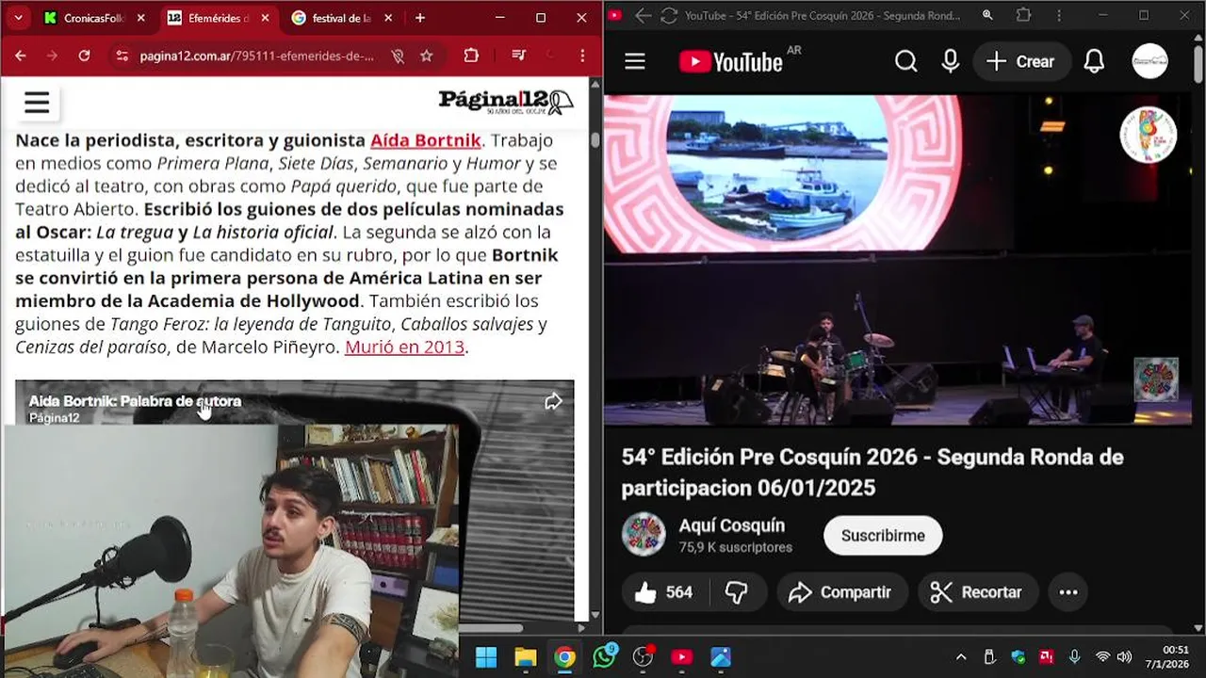Image resolution: width=1206 pixels, height=678 pixels.
Task: Click the Página12 logo
Action: tap(506, 102)
